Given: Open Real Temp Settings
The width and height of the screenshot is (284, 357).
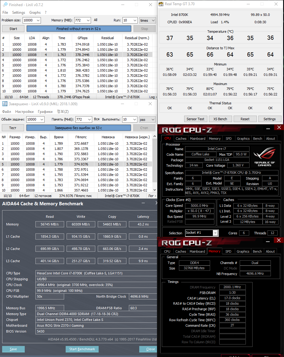Looking at the screenshot, I should pyautogui.click(x=269, y=119).
